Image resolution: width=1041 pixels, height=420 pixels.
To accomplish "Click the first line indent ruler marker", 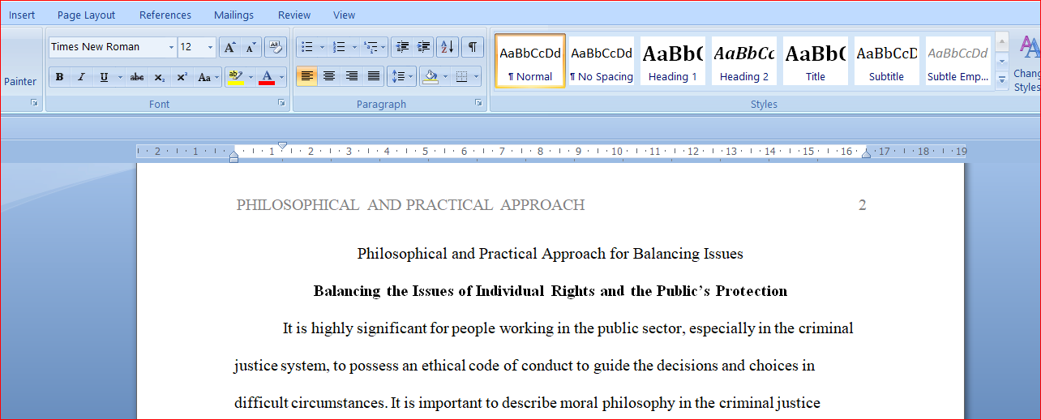I will (282, 146).
